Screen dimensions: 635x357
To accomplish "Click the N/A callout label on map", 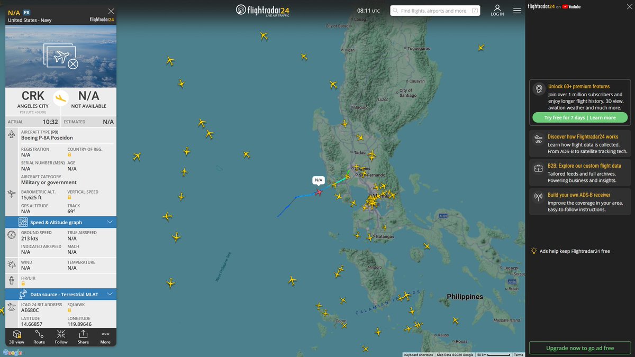I will click(x=319, y=180).
